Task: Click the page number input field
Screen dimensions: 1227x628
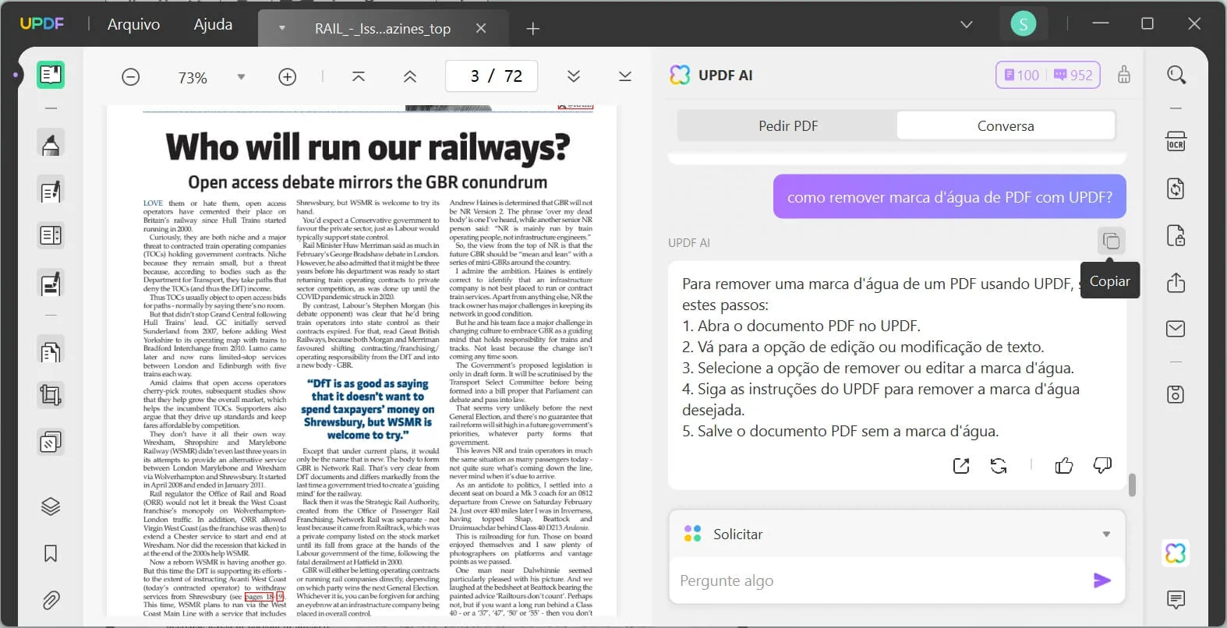Action: pyautogui.click(x=492, y=76)
